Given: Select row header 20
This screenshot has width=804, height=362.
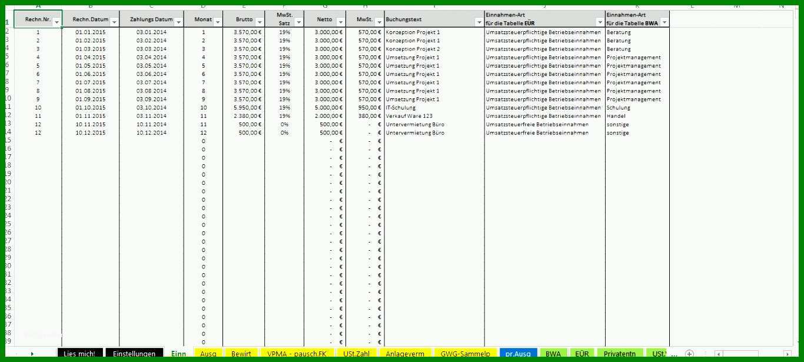Looking at the screenshot, I should click(x=7, y=182).
